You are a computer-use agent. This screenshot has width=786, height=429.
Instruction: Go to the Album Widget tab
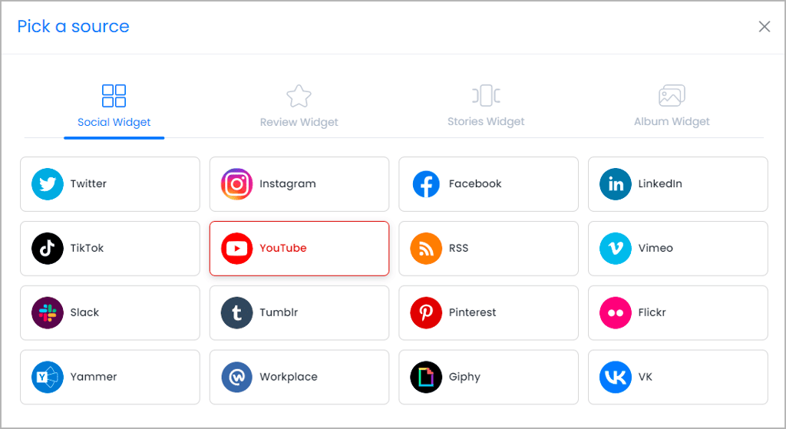pyautogui.click(x=672, y=106)
